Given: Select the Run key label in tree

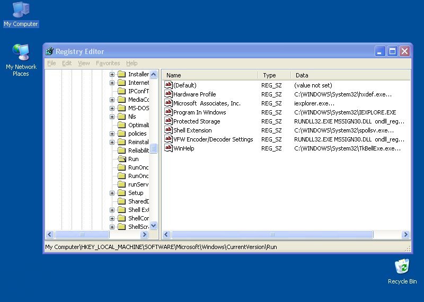Looking at the screenshot, I should 134,159.
